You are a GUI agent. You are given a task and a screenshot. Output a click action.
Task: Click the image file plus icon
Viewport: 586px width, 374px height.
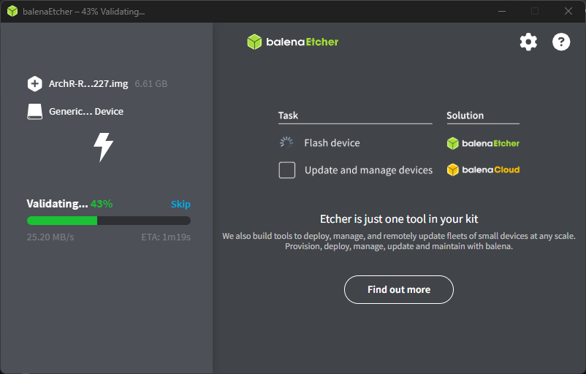pyautogui.click(x=34, y=84)
